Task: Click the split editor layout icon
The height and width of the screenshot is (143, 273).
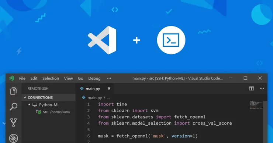Action: pos(251,89)
